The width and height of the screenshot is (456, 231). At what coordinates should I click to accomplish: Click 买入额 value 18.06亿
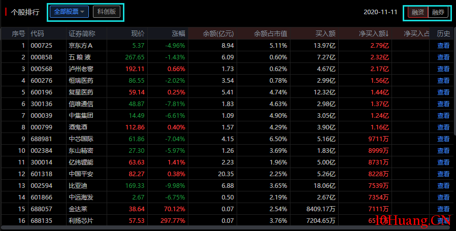click(323, 186)
